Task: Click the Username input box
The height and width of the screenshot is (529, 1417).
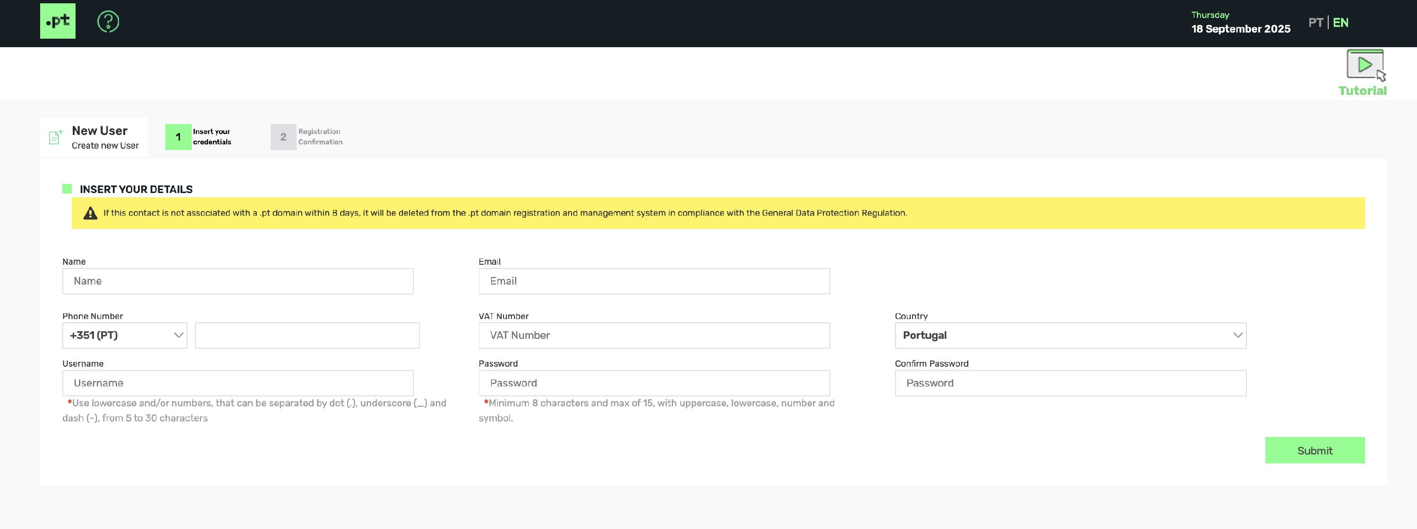Action: pos(238,383)
